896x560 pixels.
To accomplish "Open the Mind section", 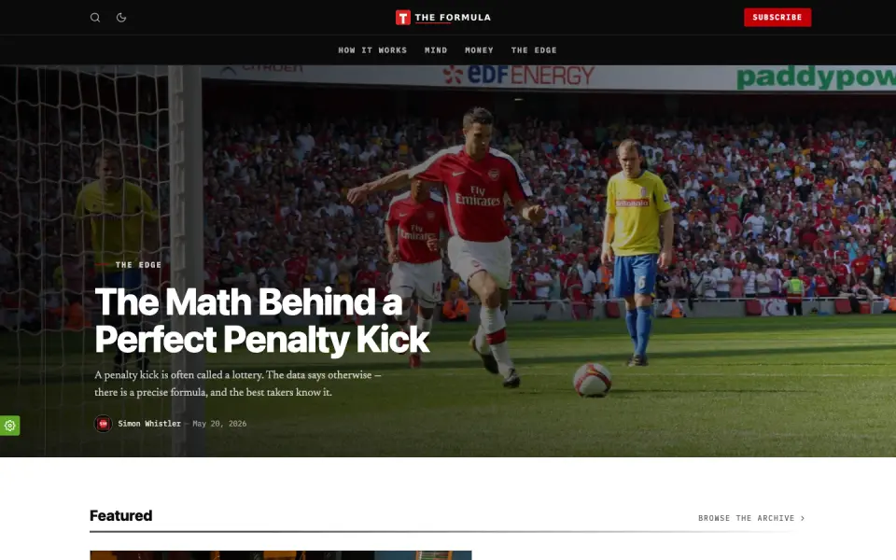I will [436, 50].
